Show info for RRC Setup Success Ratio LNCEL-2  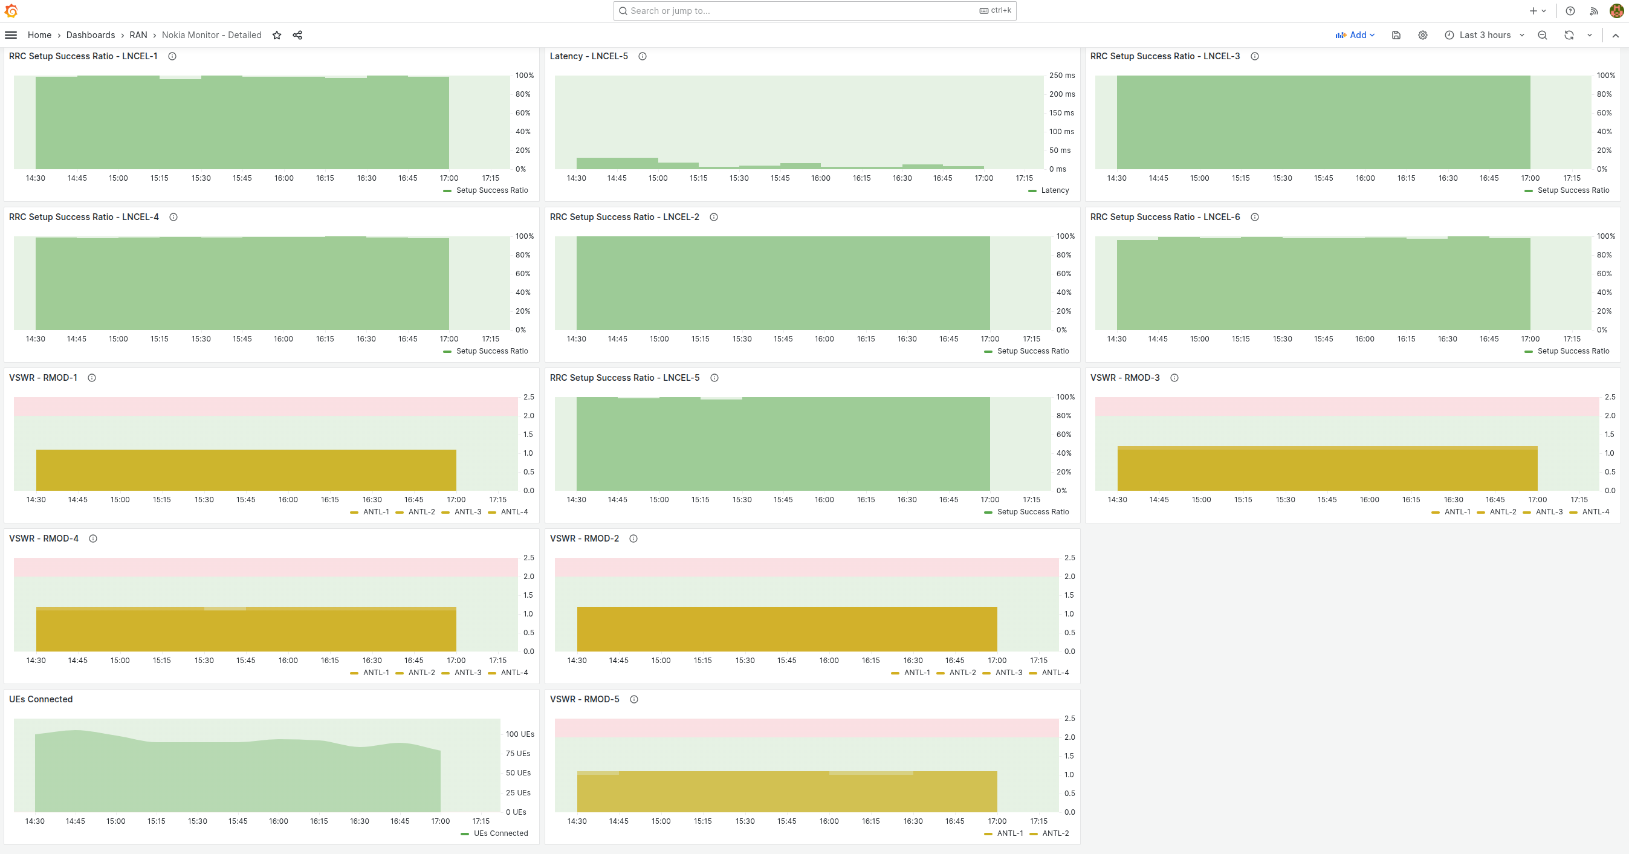[714, 217]
